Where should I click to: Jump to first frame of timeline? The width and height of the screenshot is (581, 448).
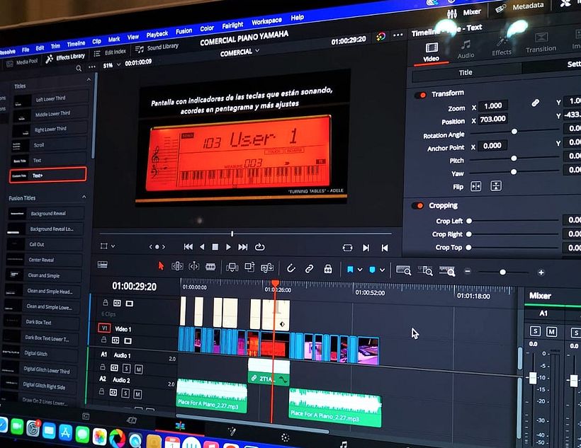188,246
